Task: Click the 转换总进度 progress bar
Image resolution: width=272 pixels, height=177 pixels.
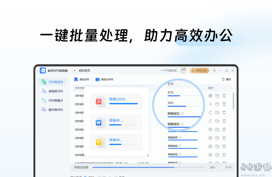Action: pyautogui.click(x=149, y=167)
